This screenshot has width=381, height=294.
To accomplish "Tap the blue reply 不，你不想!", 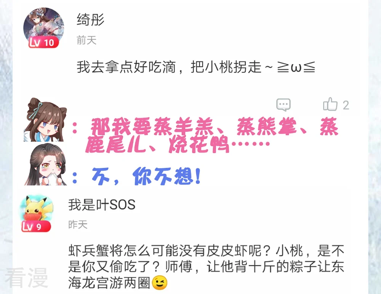I will point(147,176).
